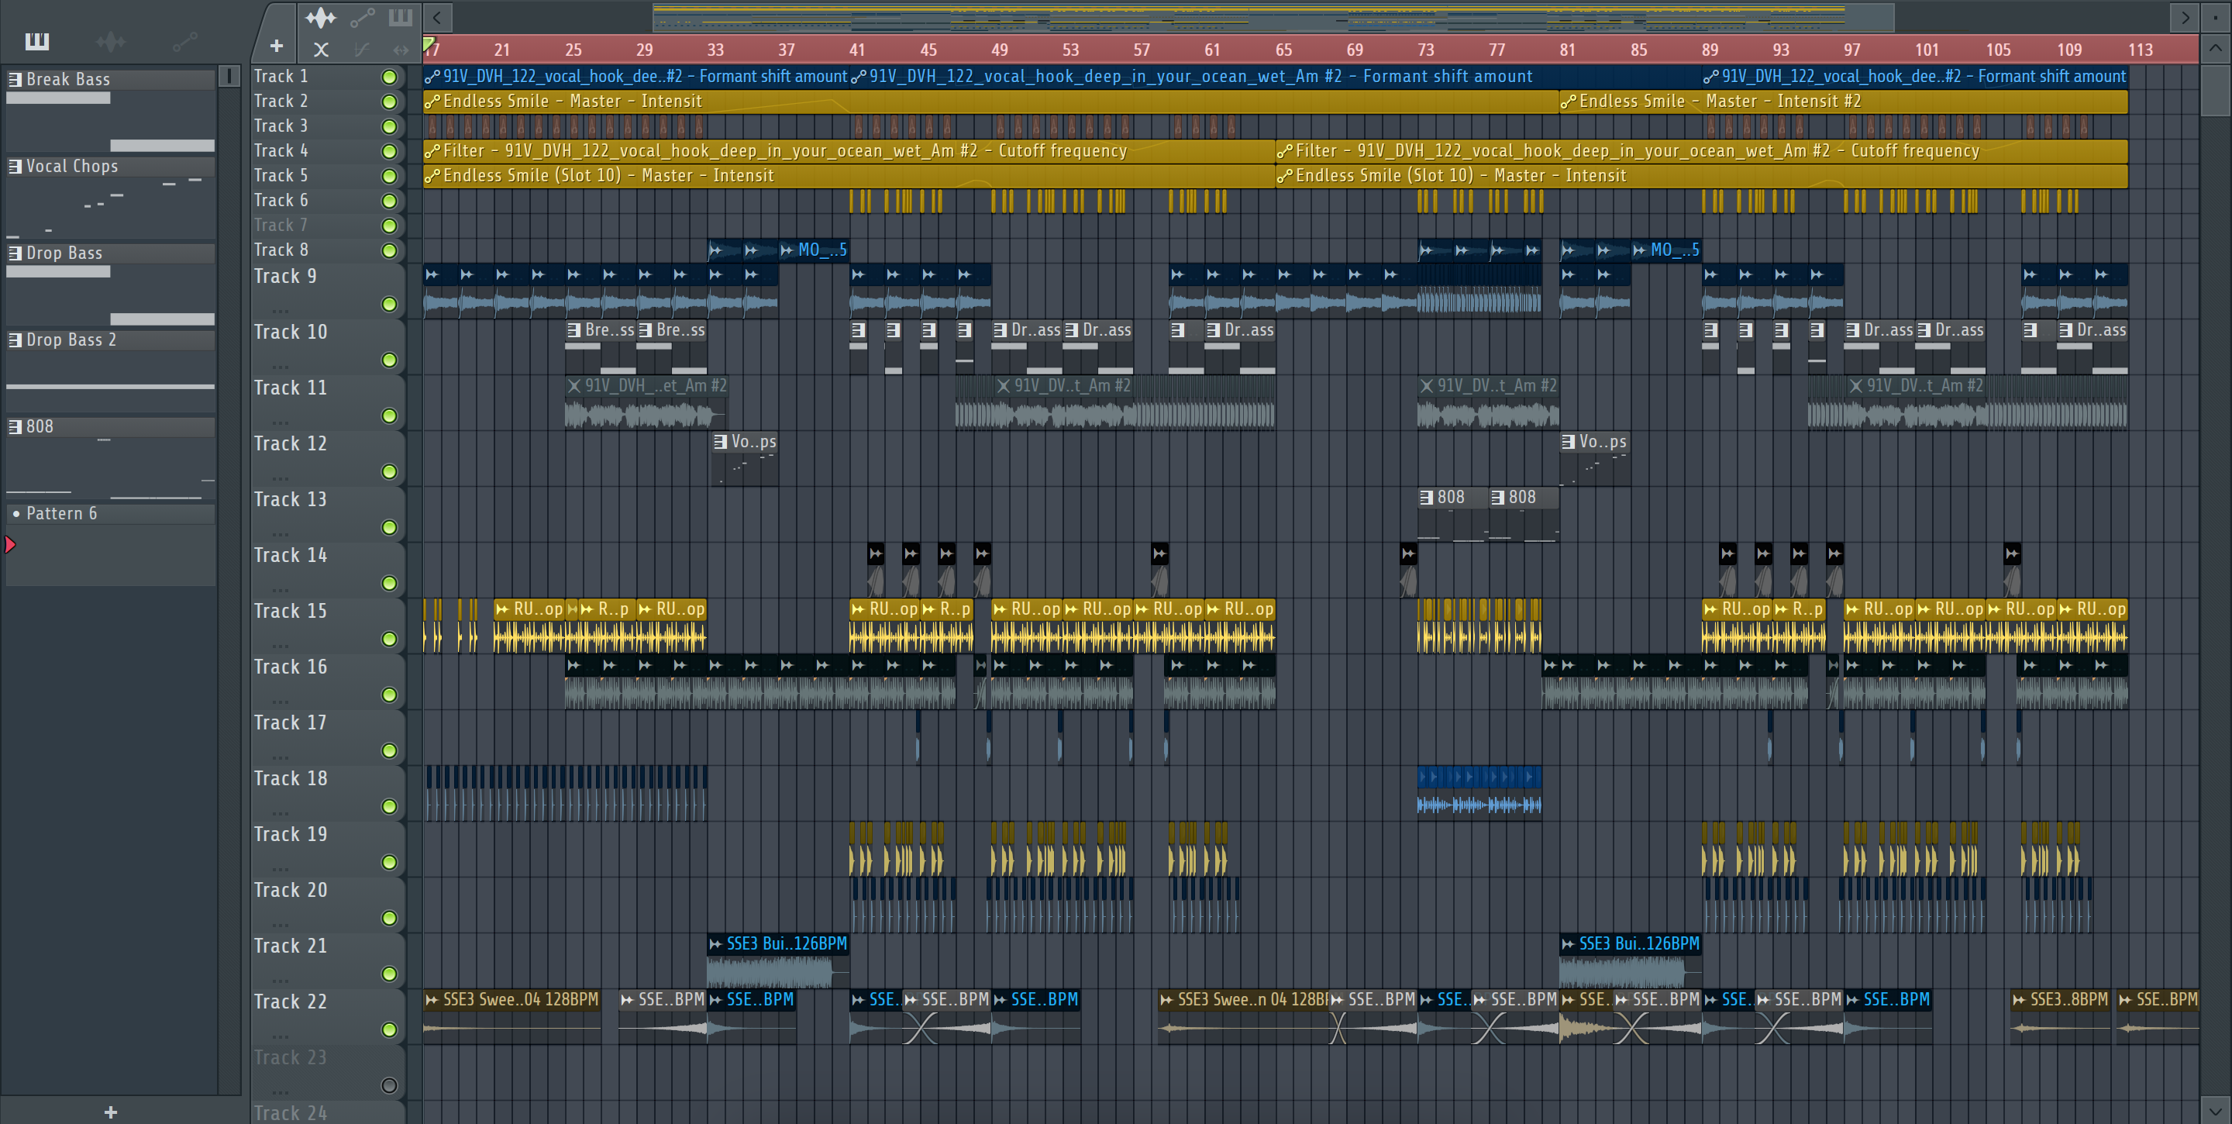Image resolution: width=2232 pixels, height=1124 pixels.
Task: Click picker panel scroll handle beside Break Bass
Action: click(x=229, y=76)
